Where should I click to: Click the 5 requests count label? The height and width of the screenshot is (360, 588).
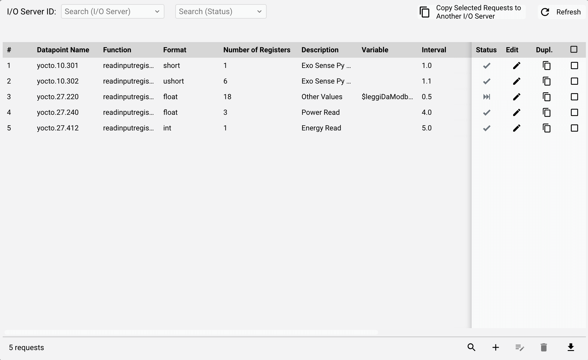click(26, 348)
